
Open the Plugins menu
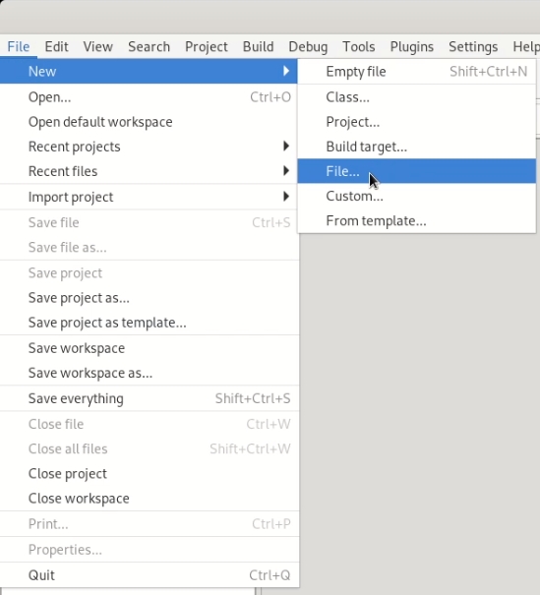(412, 46)
